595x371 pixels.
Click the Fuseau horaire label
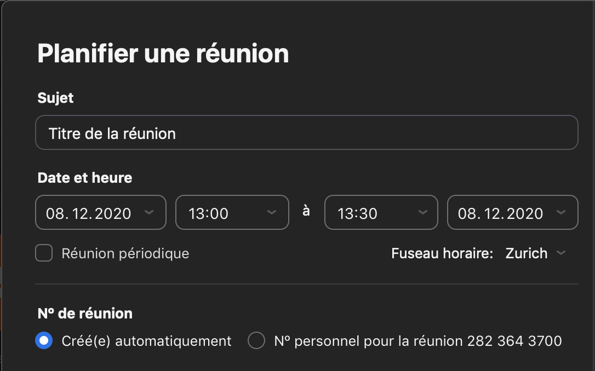[442, 253]
